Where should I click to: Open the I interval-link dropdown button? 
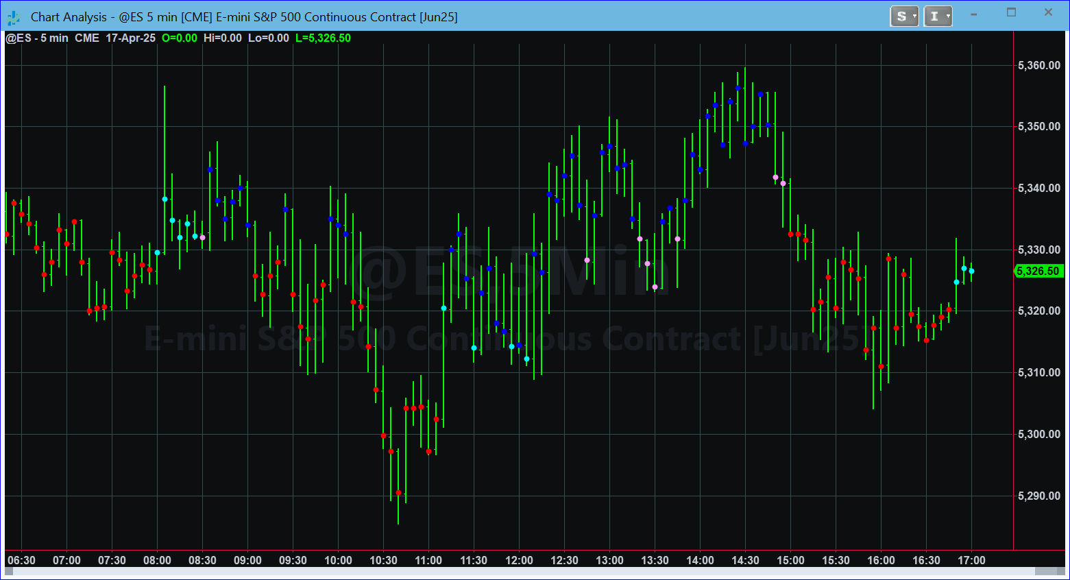click(x=938, y=16)
